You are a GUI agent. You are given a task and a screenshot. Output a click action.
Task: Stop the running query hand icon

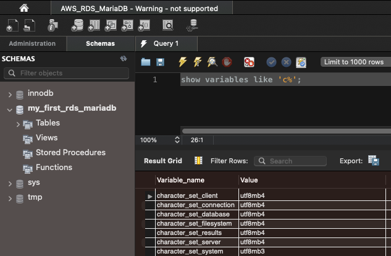coord(227,62)
